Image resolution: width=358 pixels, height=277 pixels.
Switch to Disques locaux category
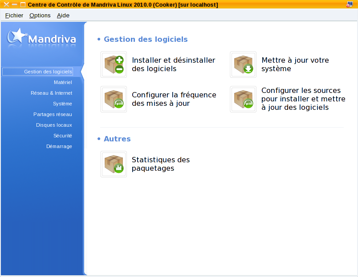point(54,125)
